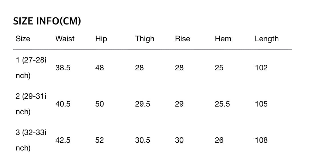Click thigh value 30.5
Viewport: 321px width, 159px height.
click(x=142, y=140)
